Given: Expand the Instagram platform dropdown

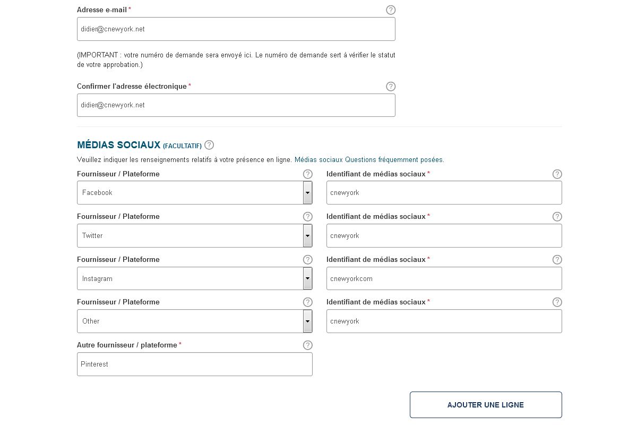Looking at the screenshot, I should coord(307,278).
